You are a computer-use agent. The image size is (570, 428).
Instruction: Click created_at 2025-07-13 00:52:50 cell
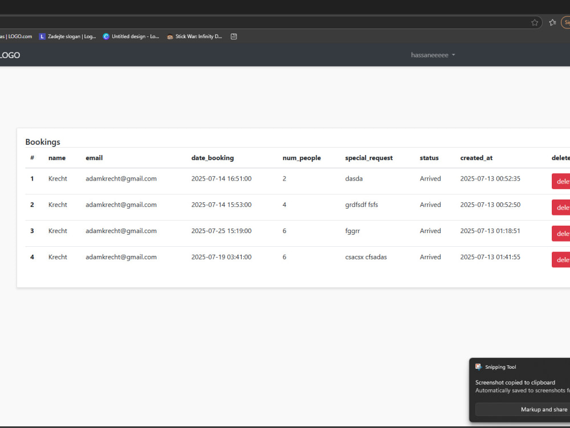pos(490,205)
